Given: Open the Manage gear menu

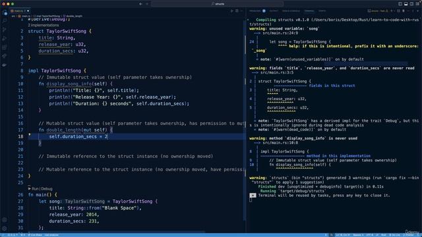Looking at the screenshot, I should pos(5,228).
